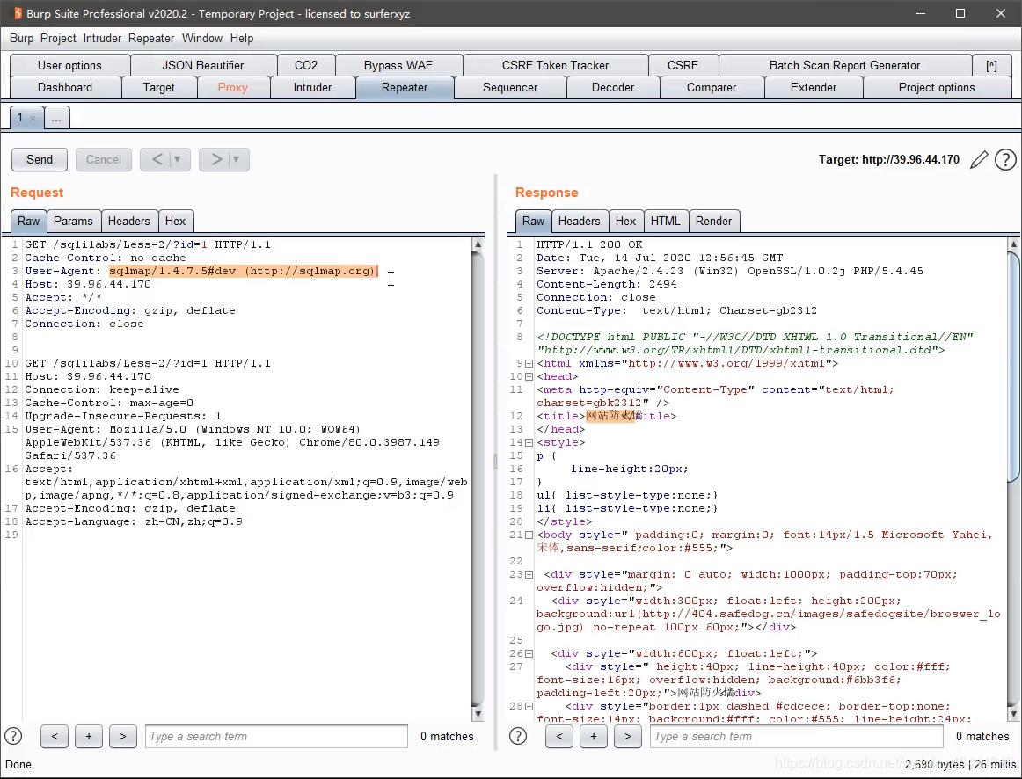Collapse div fold at line 23
1022x779 pixels.
click(x=529, y=574)
